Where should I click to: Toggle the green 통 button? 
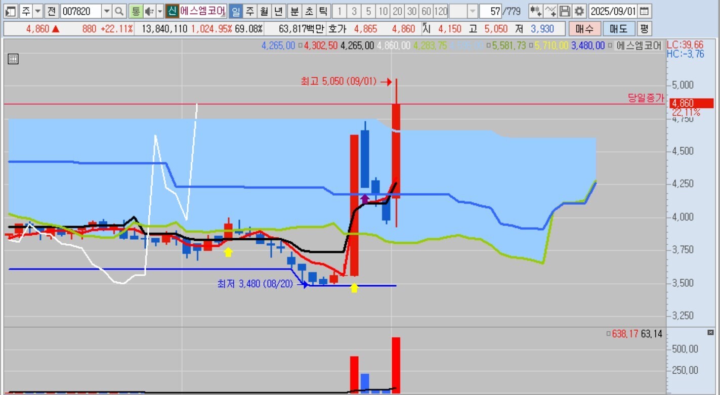pyautogui.click(x=135, y=11)
